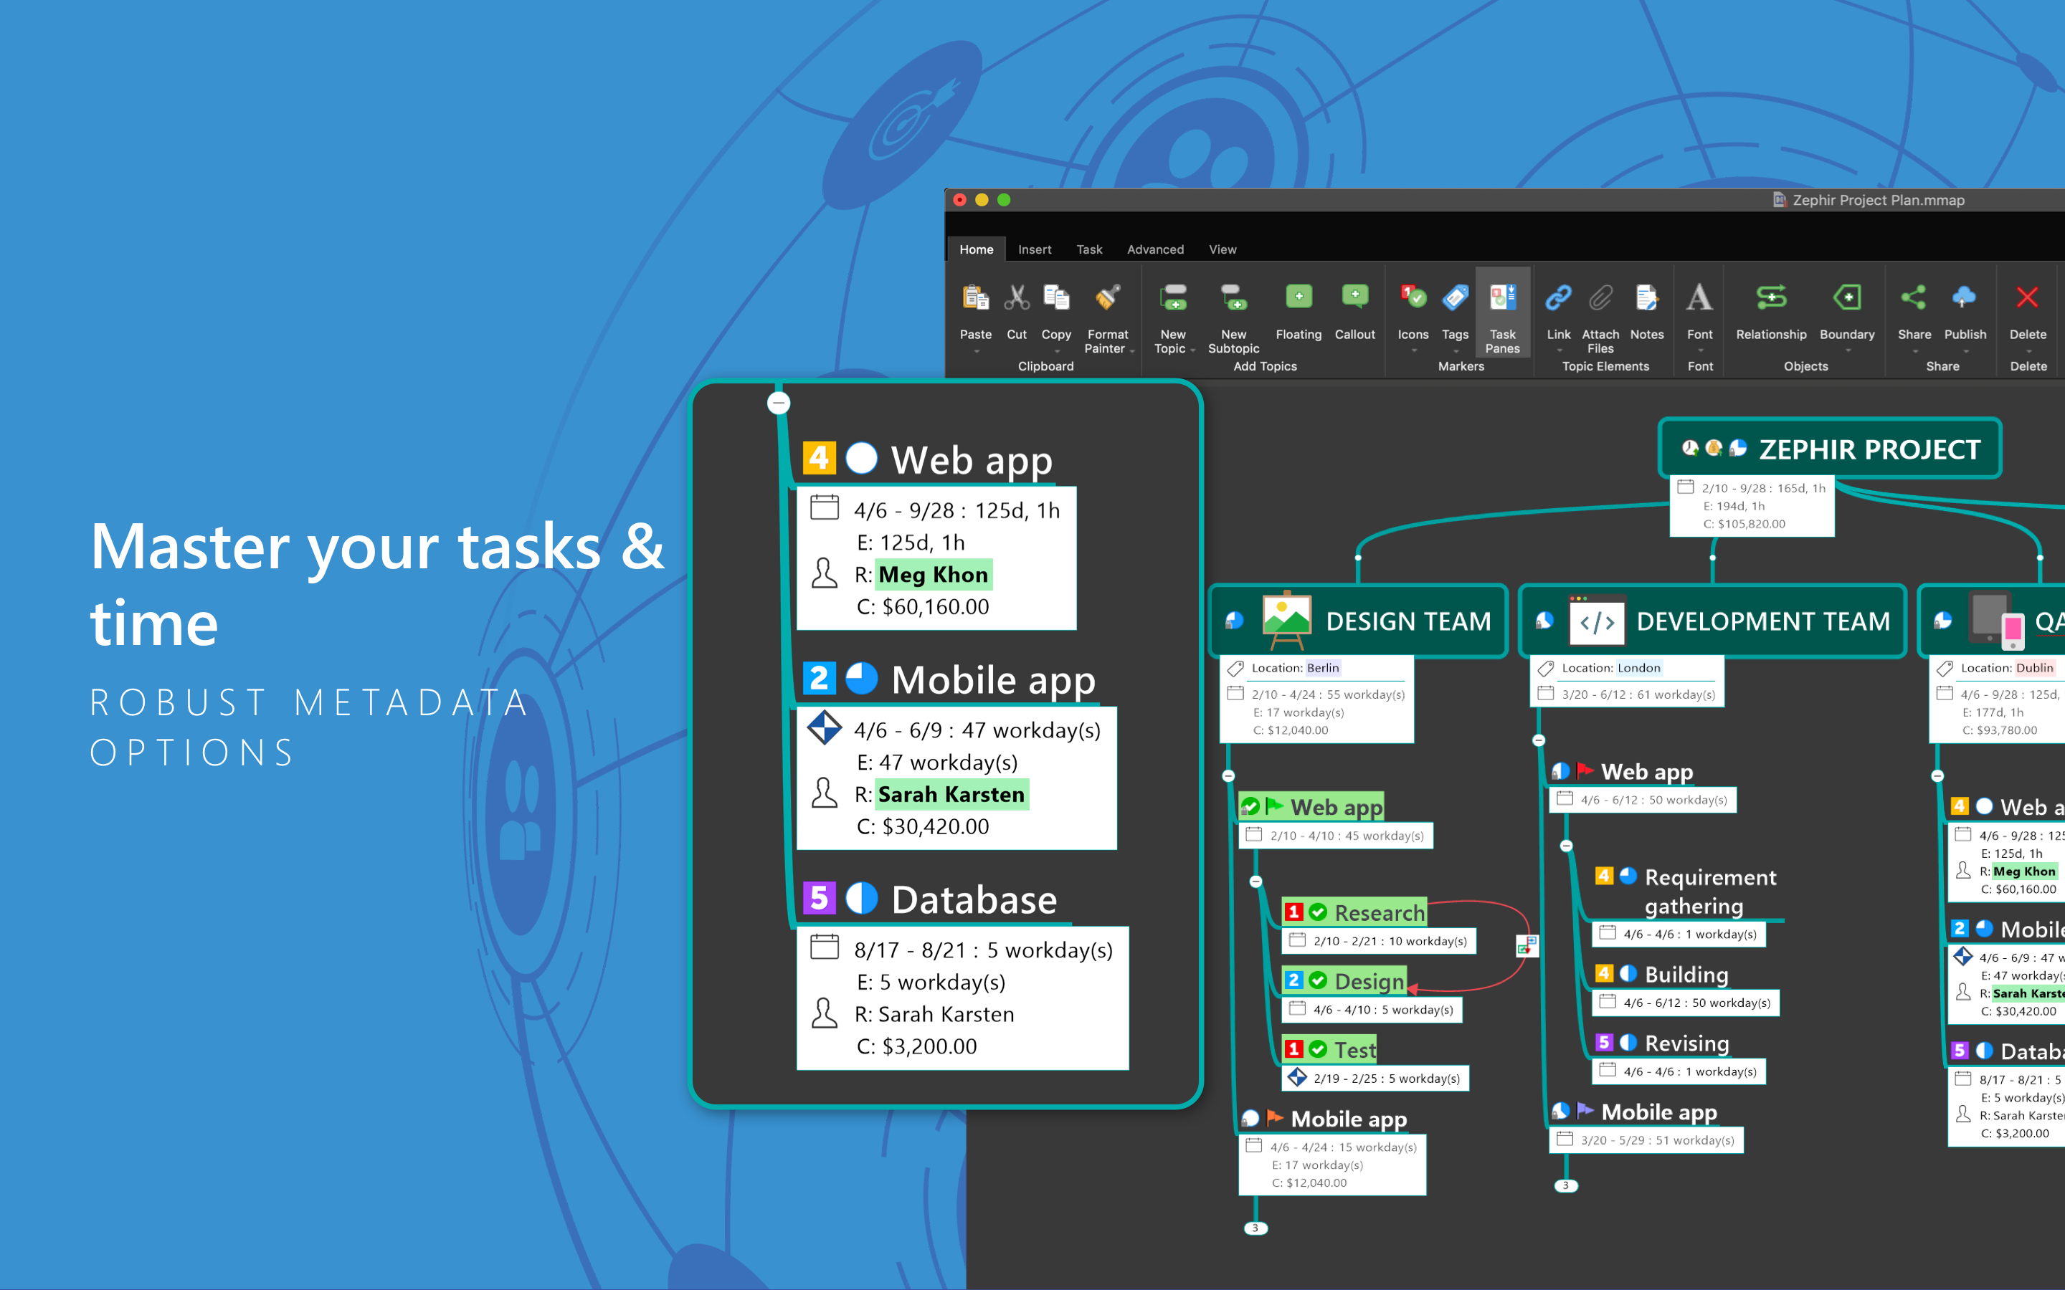This screenshot has width=2065, height=1290.
Task: Click the Share icon
Action: tap(1914, 297)
